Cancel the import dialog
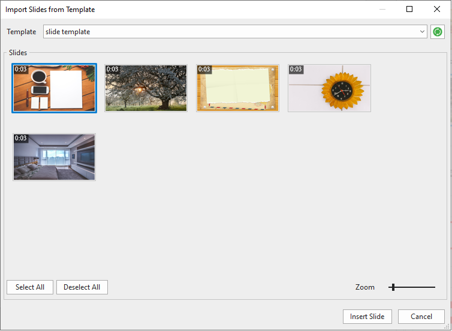Image resolution: width=452 pixels, height=331 pixels. pyautogui.click(x=421, y=317)
